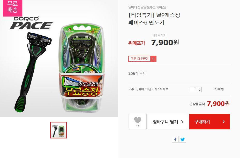Click product title 날2개증정 페이스6 면도기
This screenshot has height=158, width=240.
click(154, 19)
